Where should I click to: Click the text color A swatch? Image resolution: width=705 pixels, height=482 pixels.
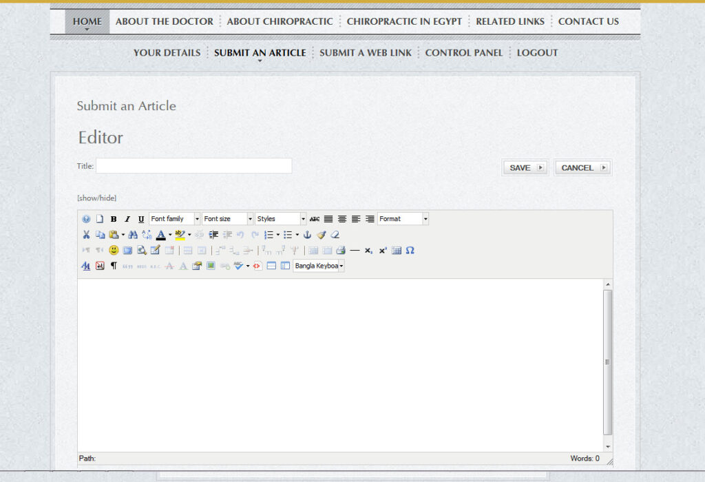pyautogui.click(x=160, y=235)
